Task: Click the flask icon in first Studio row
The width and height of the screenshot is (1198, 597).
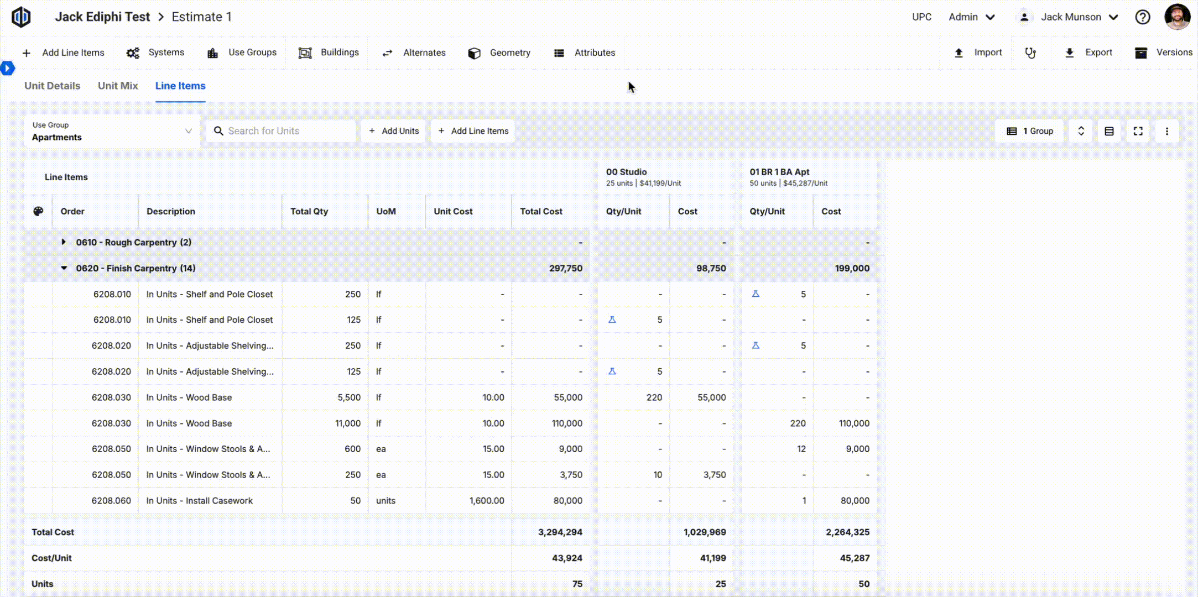Action: click(612, 320)
